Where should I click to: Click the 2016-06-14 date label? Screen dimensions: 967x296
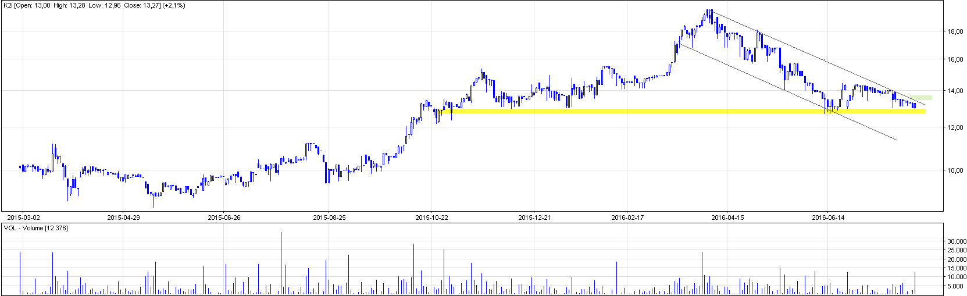click(828, 217)
